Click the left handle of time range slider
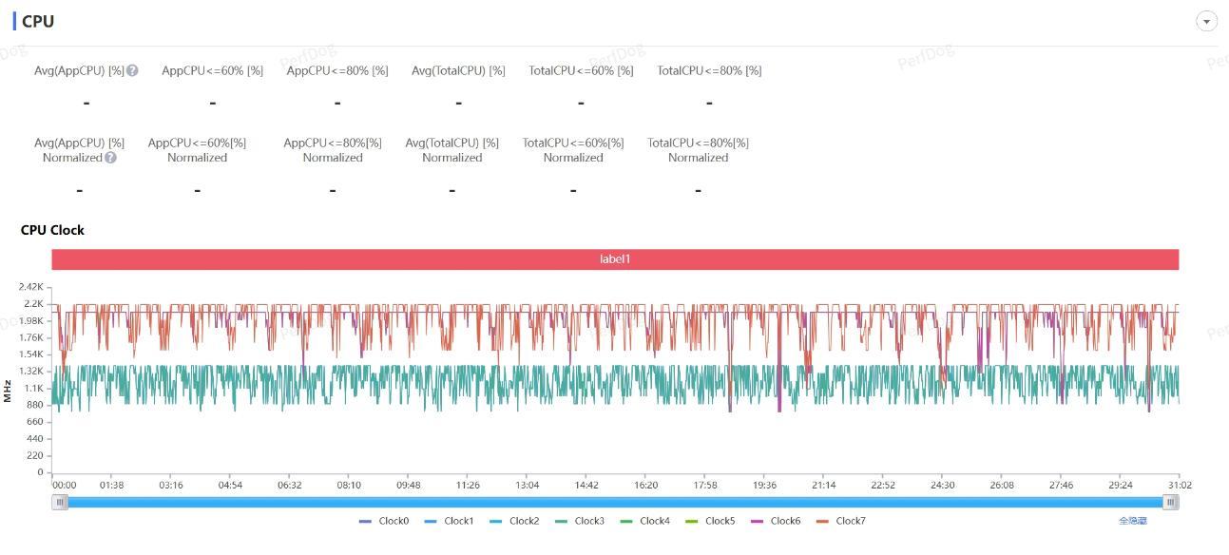1229x555 pixels. [60, 502]
